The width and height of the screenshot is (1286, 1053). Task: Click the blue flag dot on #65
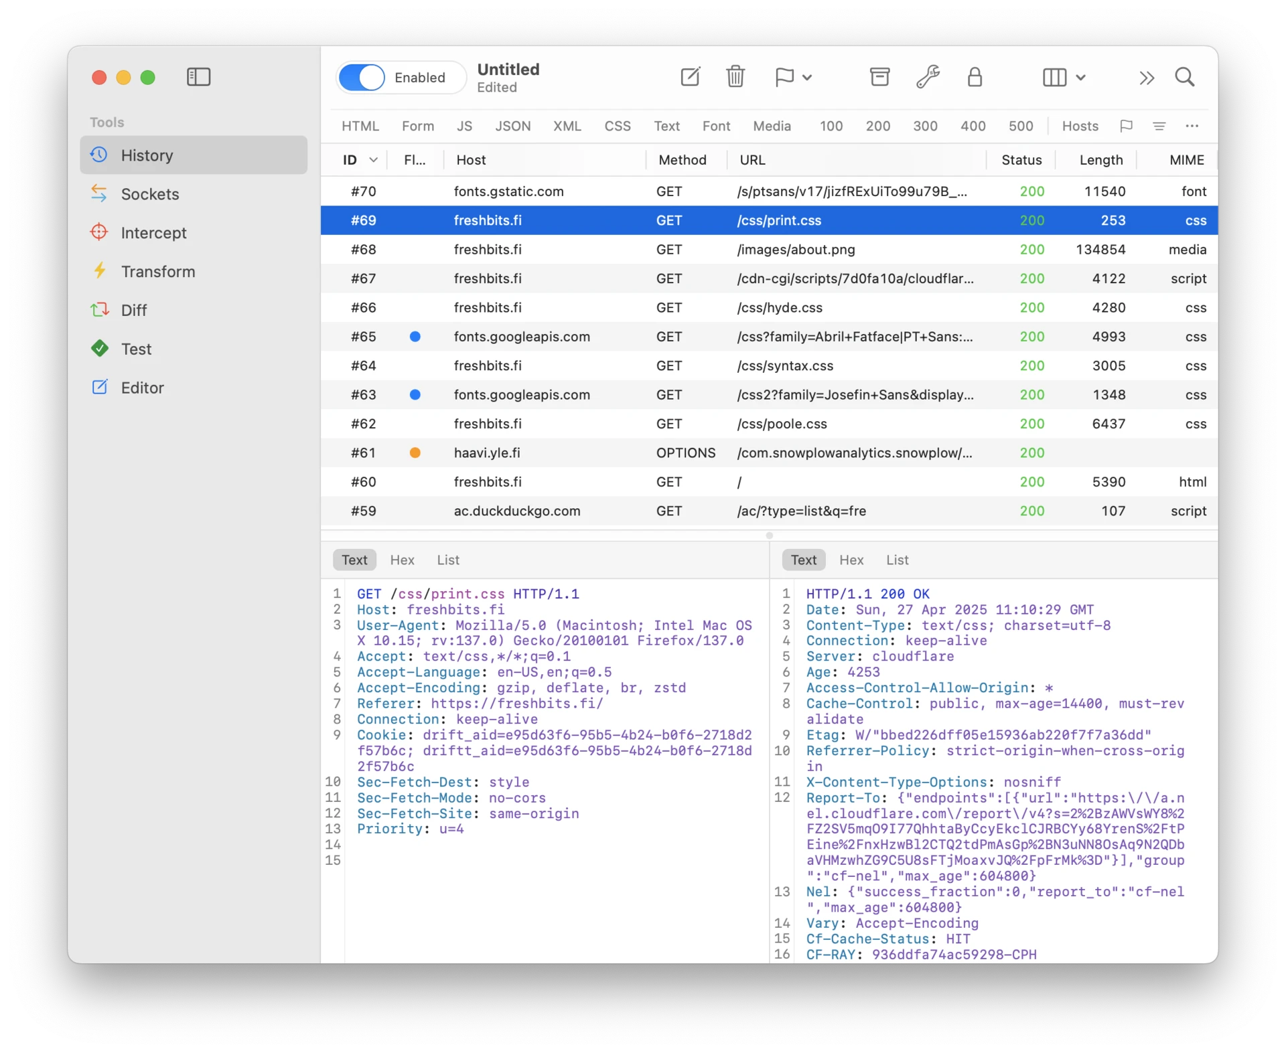point(415,337)
